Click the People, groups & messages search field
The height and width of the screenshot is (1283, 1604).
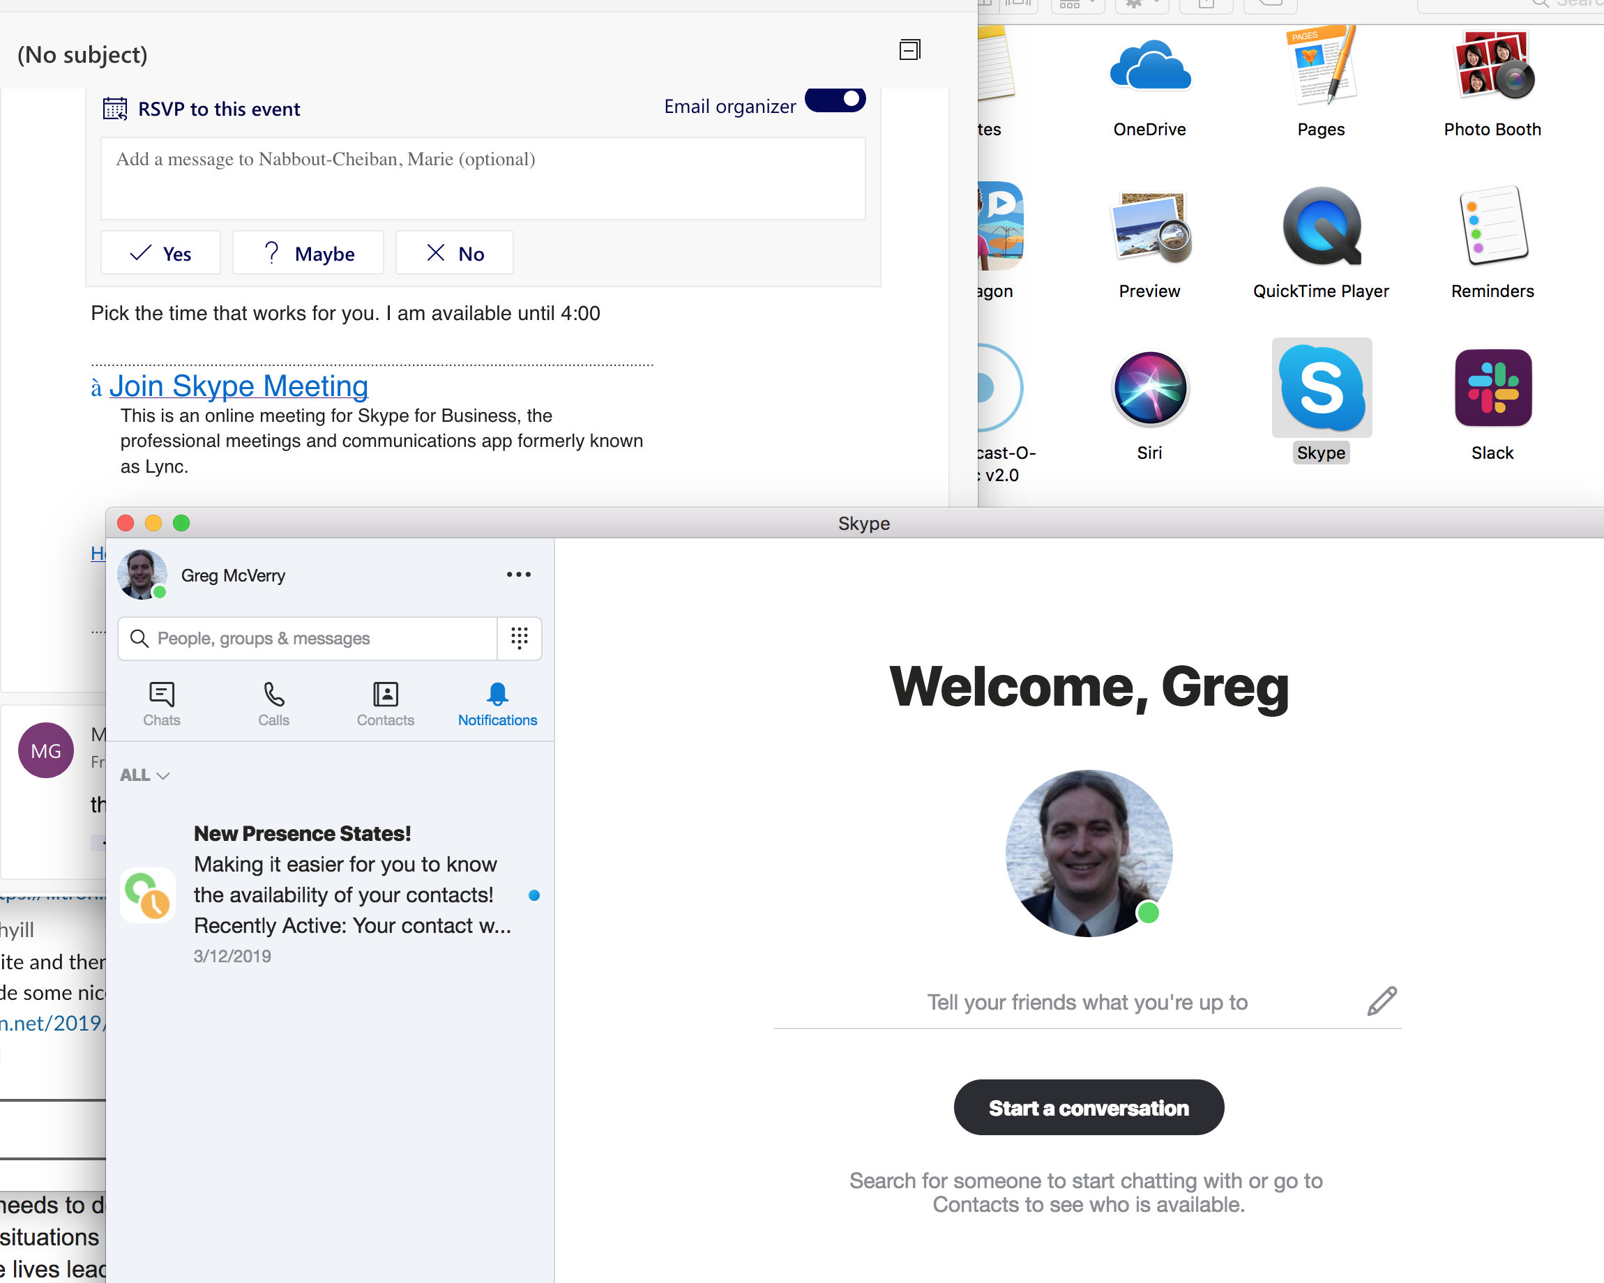click(308, 638)
